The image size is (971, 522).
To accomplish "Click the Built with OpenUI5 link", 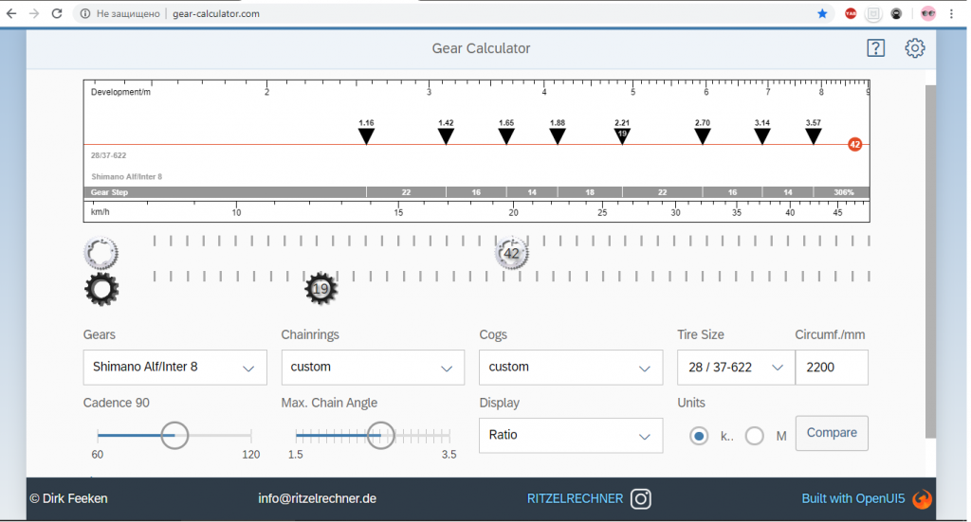I will click(x=853, y=498).
